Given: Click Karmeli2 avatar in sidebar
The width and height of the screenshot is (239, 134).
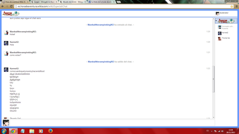Looking at the screenshot, I should (220, 33).
